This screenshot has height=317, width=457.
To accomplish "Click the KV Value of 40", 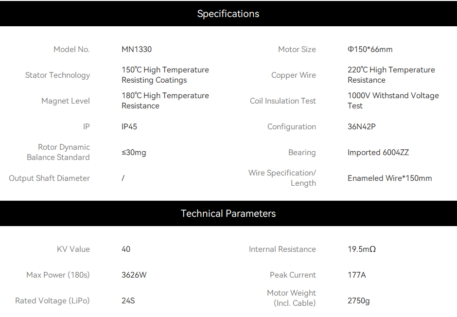I will pos(126,249).
